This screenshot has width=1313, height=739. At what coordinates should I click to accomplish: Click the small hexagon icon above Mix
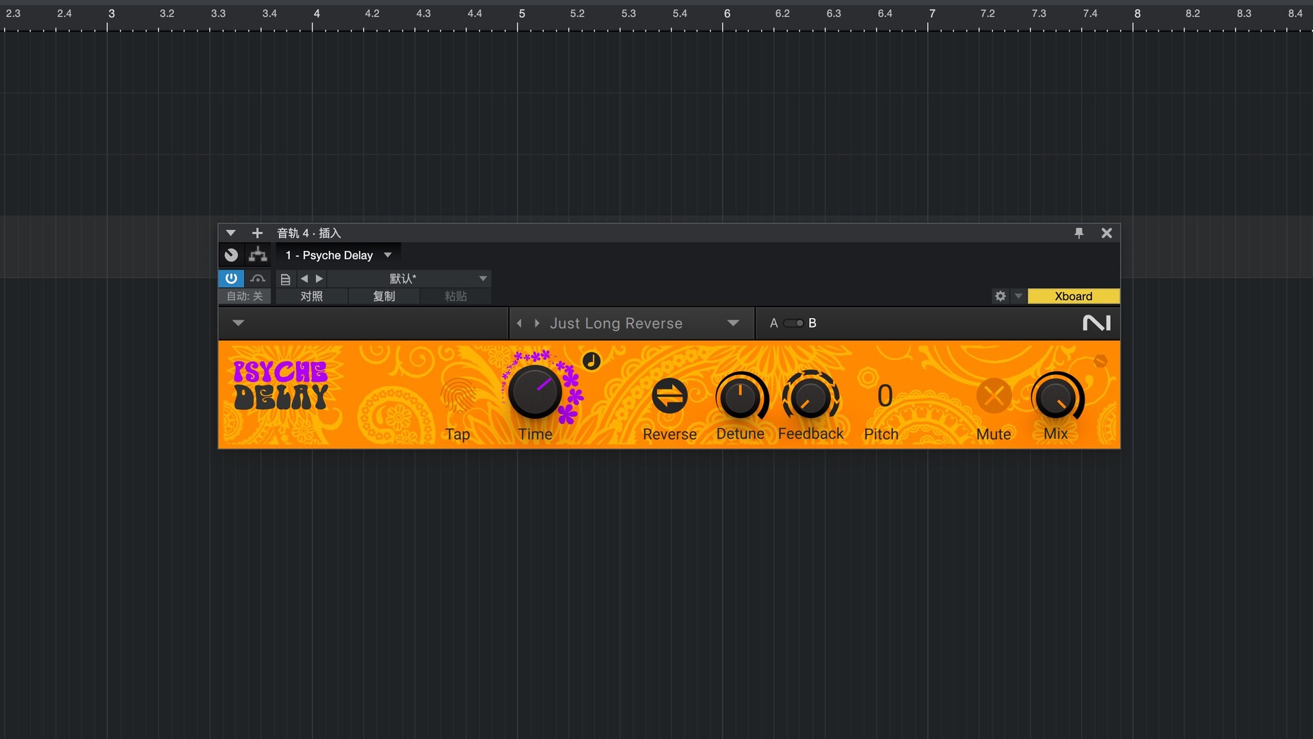[x=1100, y=361]
